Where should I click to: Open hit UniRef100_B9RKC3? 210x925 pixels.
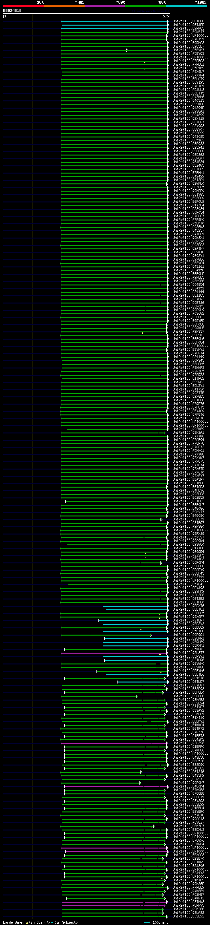click(x=188, y=28)
